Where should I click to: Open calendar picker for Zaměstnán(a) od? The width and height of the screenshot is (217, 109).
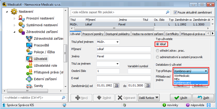[x=116, y=85]
